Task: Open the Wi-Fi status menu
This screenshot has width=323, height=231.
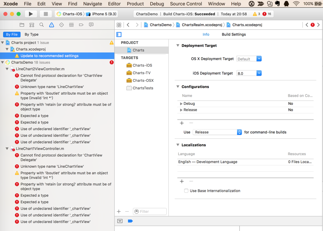Action: tap(296, 4)
